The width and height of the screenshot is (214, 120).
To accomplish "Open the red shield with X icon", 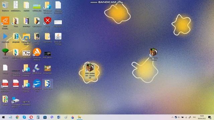I will coord(47,21).
